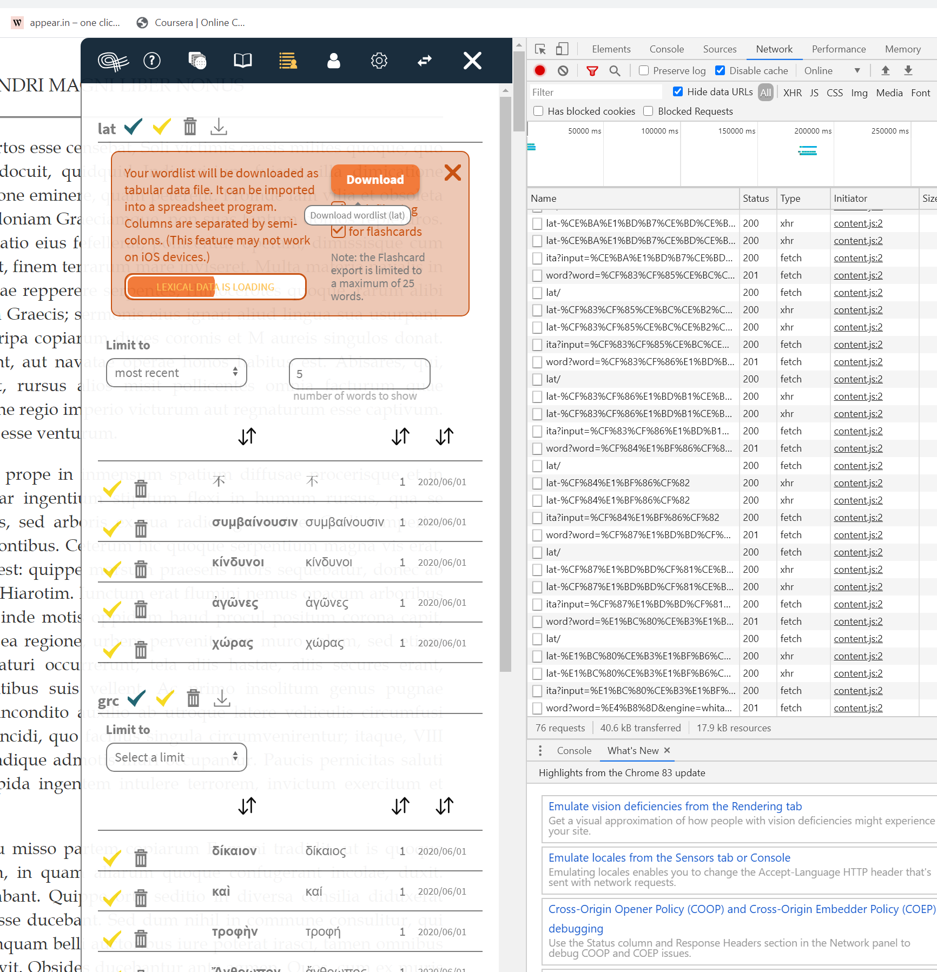Open the What's New tab
937x972 pixels.
[x=633, y=750]
